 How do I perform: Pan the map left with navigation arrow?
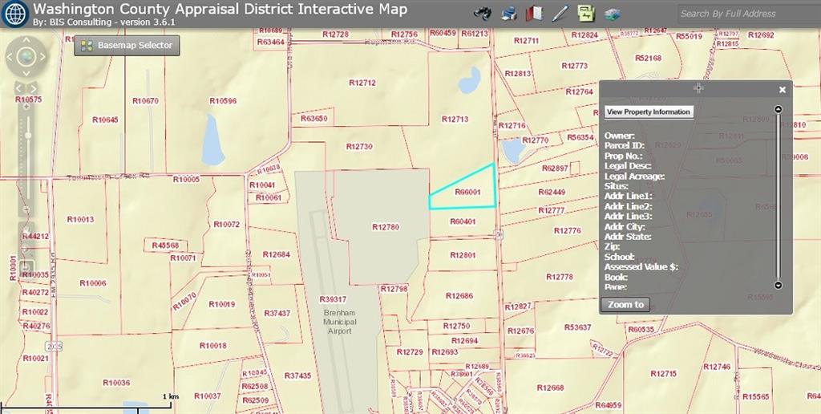(11, 57)
